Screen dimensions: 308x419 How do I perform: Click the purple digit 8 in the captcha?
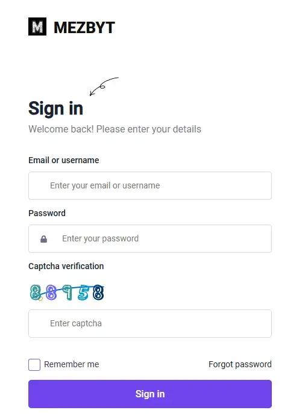51,293
